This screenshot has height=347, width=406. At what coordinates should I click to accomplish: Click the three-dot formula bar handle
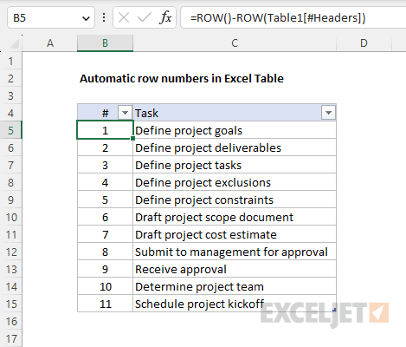pos(104,18)
